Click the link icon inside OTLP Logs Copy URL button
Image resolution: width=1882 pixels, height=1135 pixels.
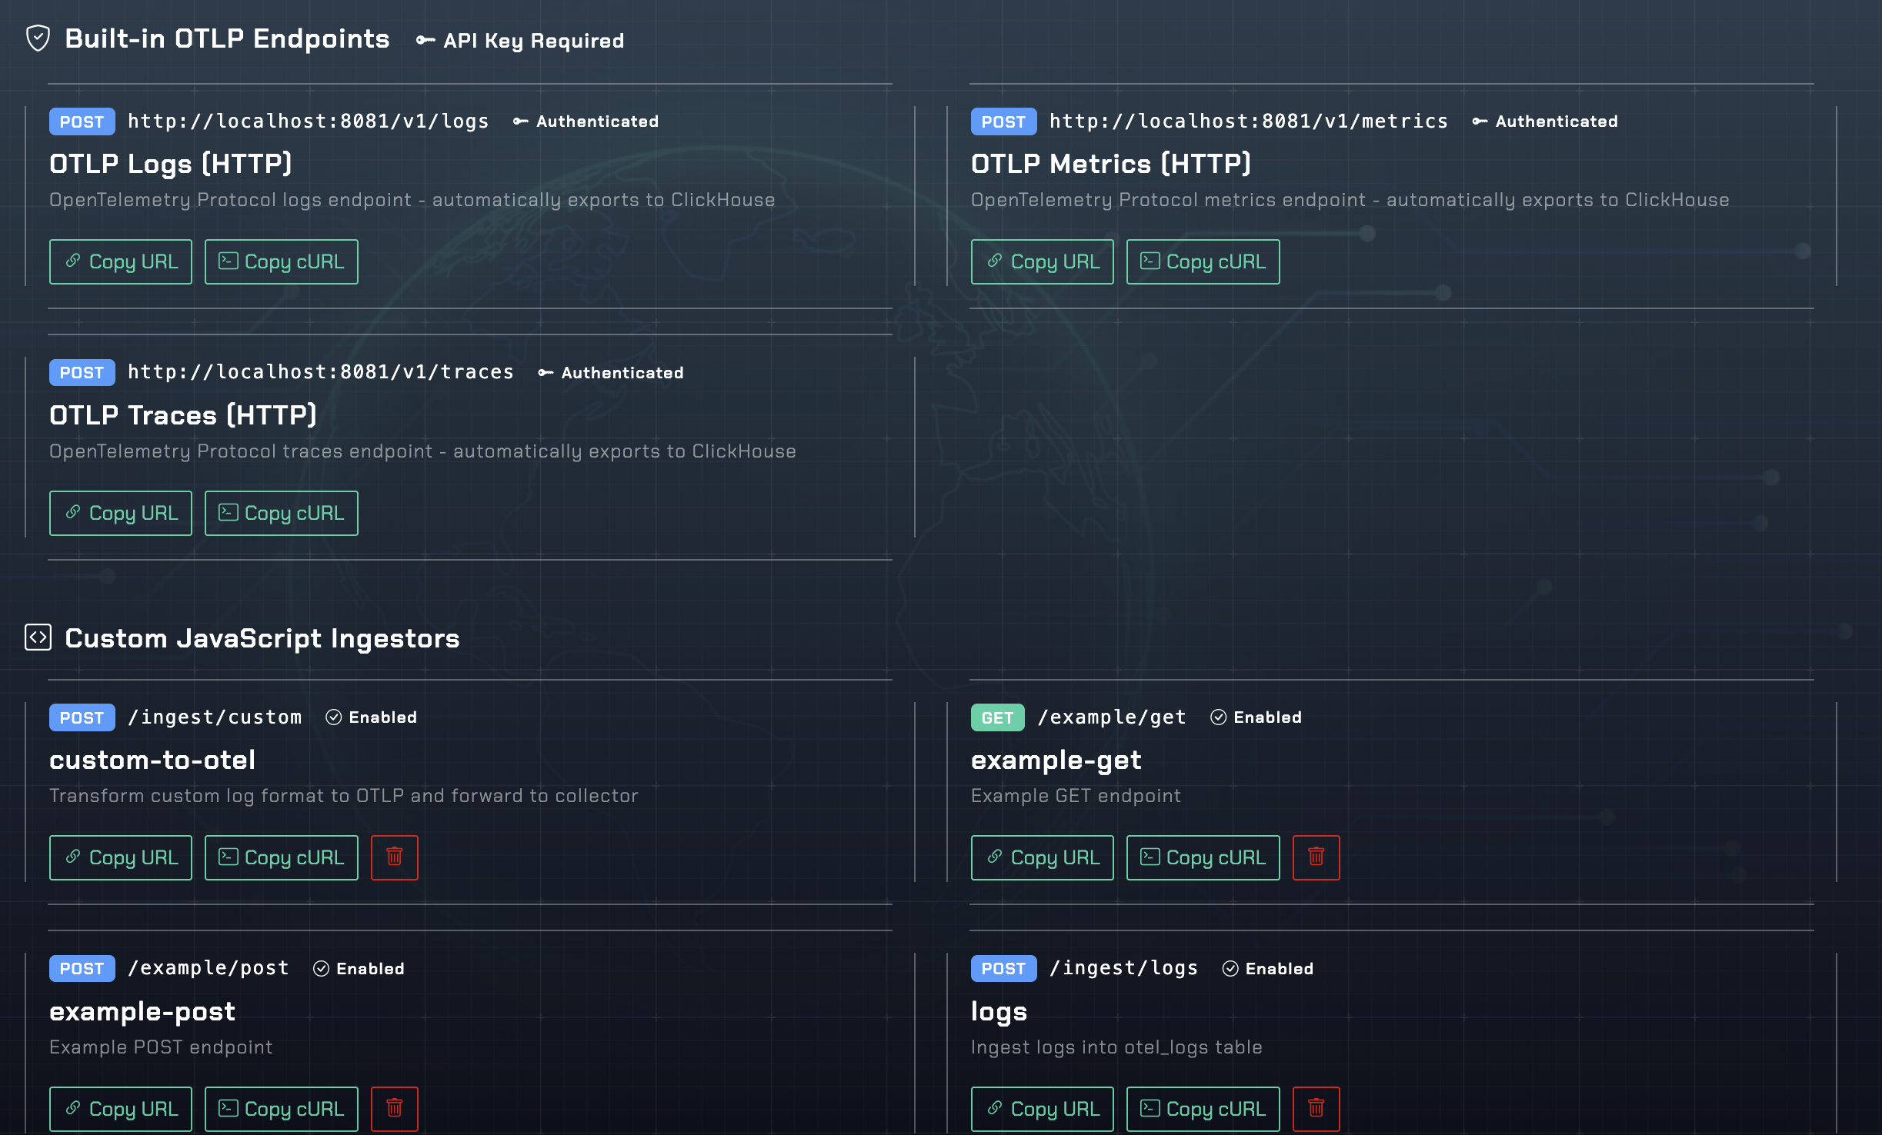pyautogui.click(x=73, y=261)
